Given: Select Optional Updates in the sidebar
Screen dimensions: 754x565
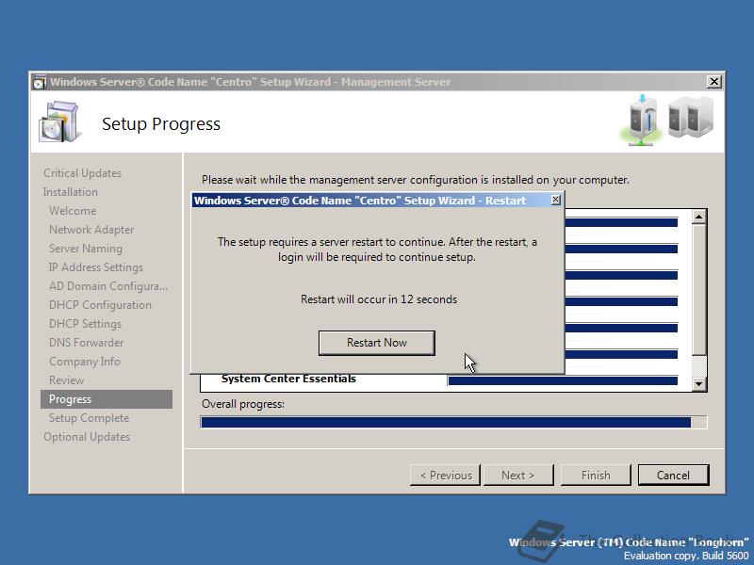Looking at the screenshot, I should [x=87, y=437].
